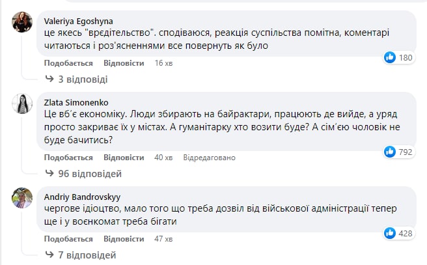Open Zlata Simonenko's avatar
This screenshot has width=427, height=265.
coord(23,105)
